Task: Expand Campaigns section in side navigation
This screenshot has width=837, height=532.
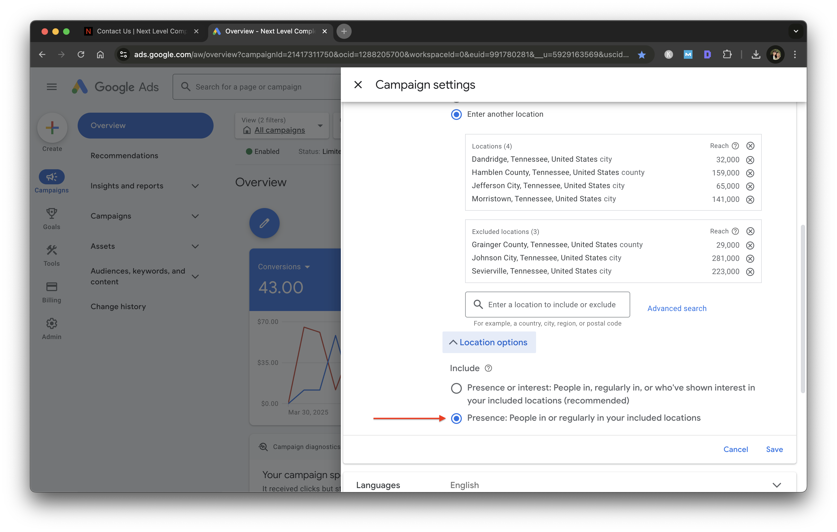Action: click(195, 216)
